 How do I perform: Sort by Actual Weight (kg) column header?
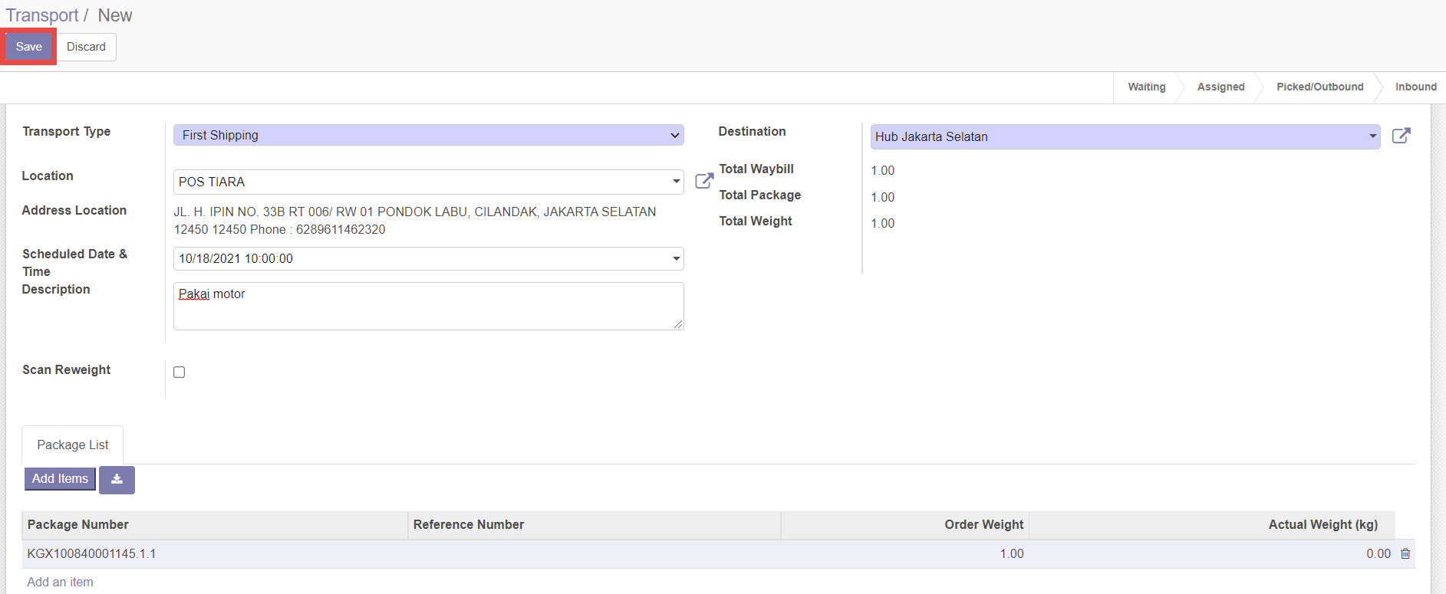point(1212,525)
